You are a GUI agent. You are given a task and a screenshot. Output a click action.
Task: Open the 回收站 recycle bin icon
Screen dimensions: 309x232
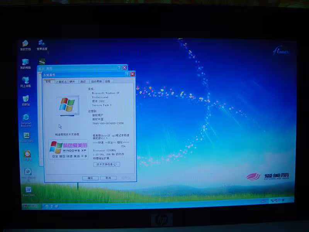click(26, 101)
